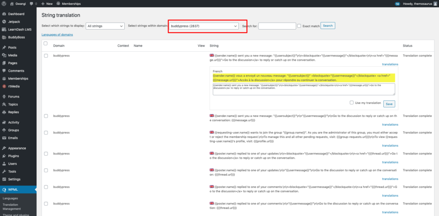Click the Settings sidebar icon
439x216 pixels.
[x=4, y=179]
